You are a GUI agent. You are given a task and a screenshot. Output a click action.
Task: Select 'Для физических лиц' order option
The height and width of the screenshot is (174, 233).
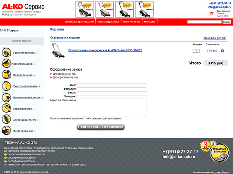coord(64,74)
